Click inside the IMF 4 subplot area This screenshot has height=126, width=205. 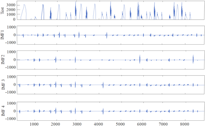tap(111, 111)
